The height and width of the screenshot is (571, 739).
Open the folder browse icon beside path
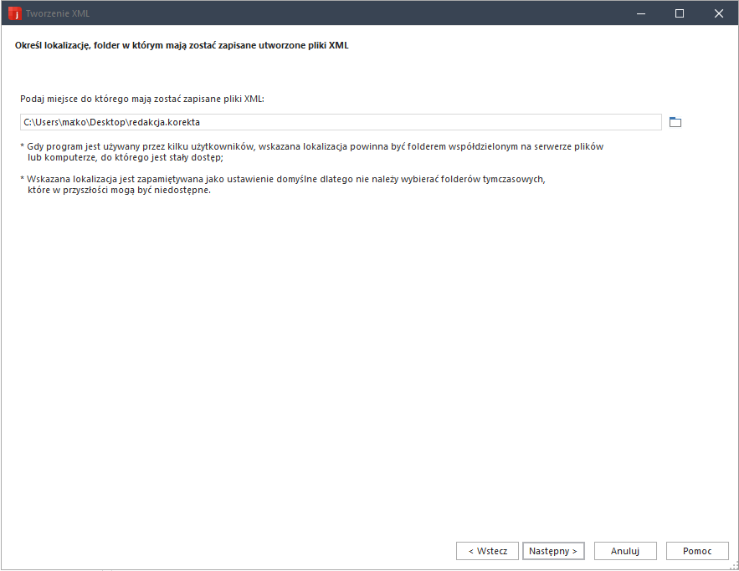point(675,123)
